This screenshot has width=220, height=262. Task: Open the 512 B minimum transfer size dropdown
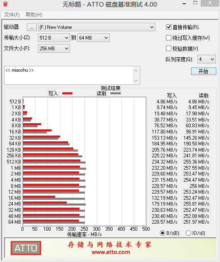click(54, 38)
